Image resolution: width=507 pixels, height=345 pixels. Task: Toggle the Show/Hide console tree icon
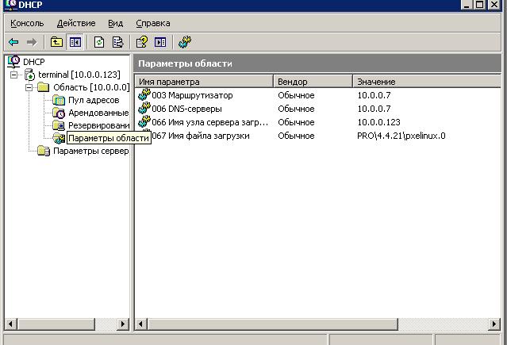point(75,42)
